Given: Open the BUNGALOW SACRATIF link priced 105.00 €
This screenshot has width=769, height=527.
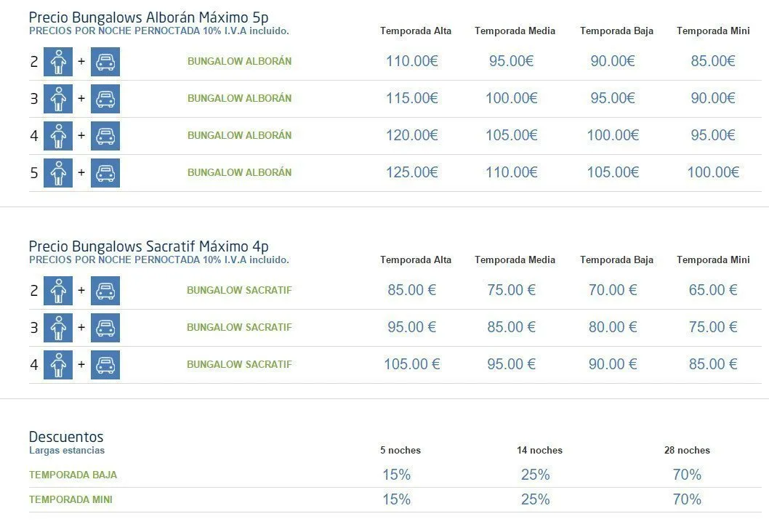Looking at the screenshot, I should tap(239, 364).
